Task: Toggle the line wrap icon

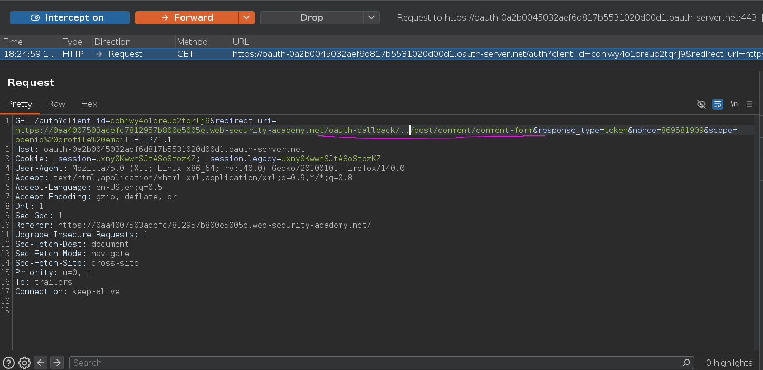Action: click(718, 104)
